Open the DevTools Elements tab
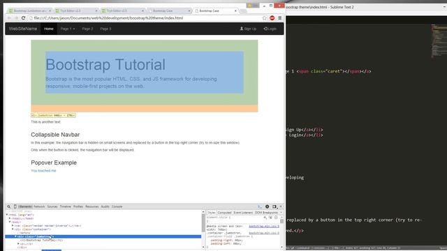Screen dimensions: 447x251 click(x=25, y=206)
